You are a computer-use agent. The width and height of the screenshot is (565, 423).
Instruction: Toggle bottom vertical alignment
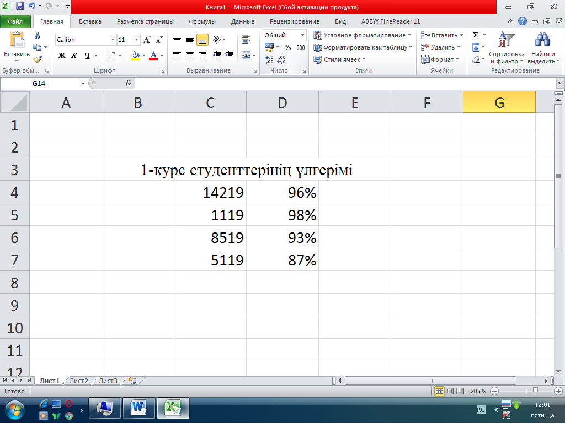(202, 40)
